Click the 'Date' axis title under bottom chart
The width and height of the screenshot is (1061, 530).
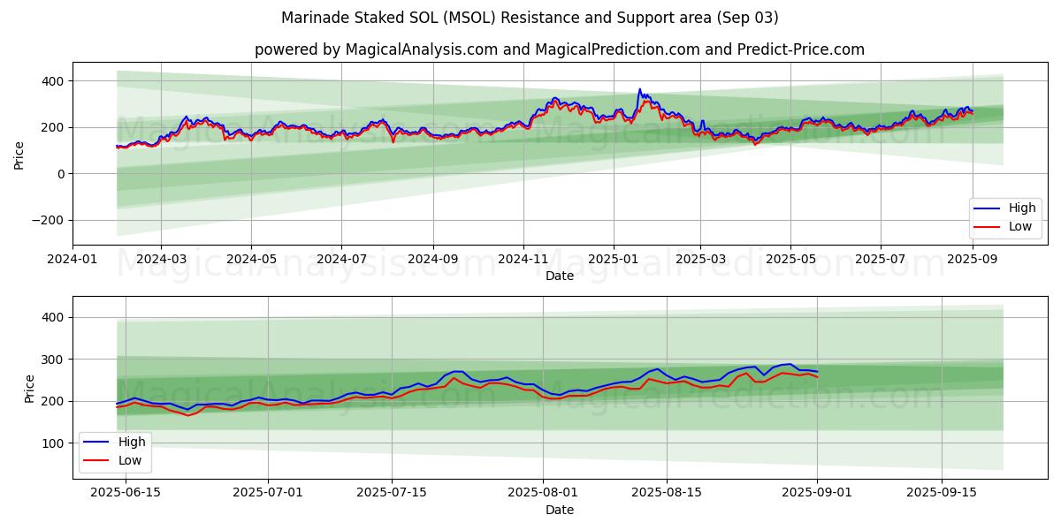tap(560, 510)
